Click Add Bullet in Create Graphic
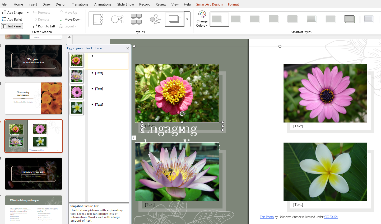381x224 pixels. (12, 19)
